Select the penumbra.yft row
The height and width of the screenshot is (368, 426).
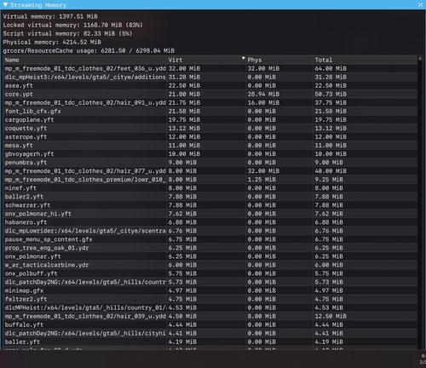pos(210,163)
